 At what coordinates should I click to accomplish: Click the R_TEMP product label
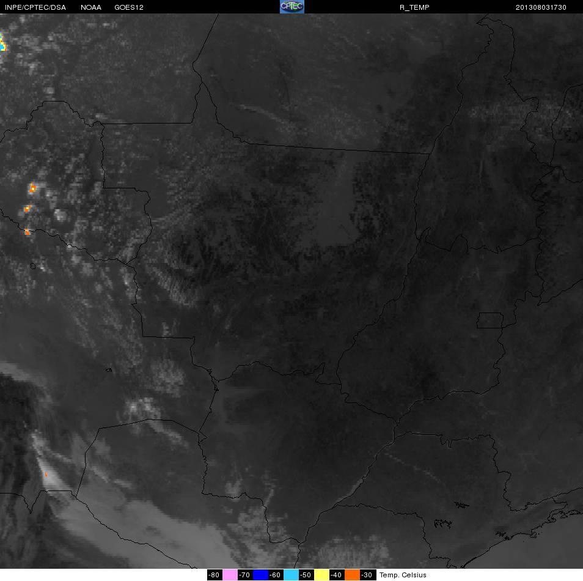click(x=414, y=7)
